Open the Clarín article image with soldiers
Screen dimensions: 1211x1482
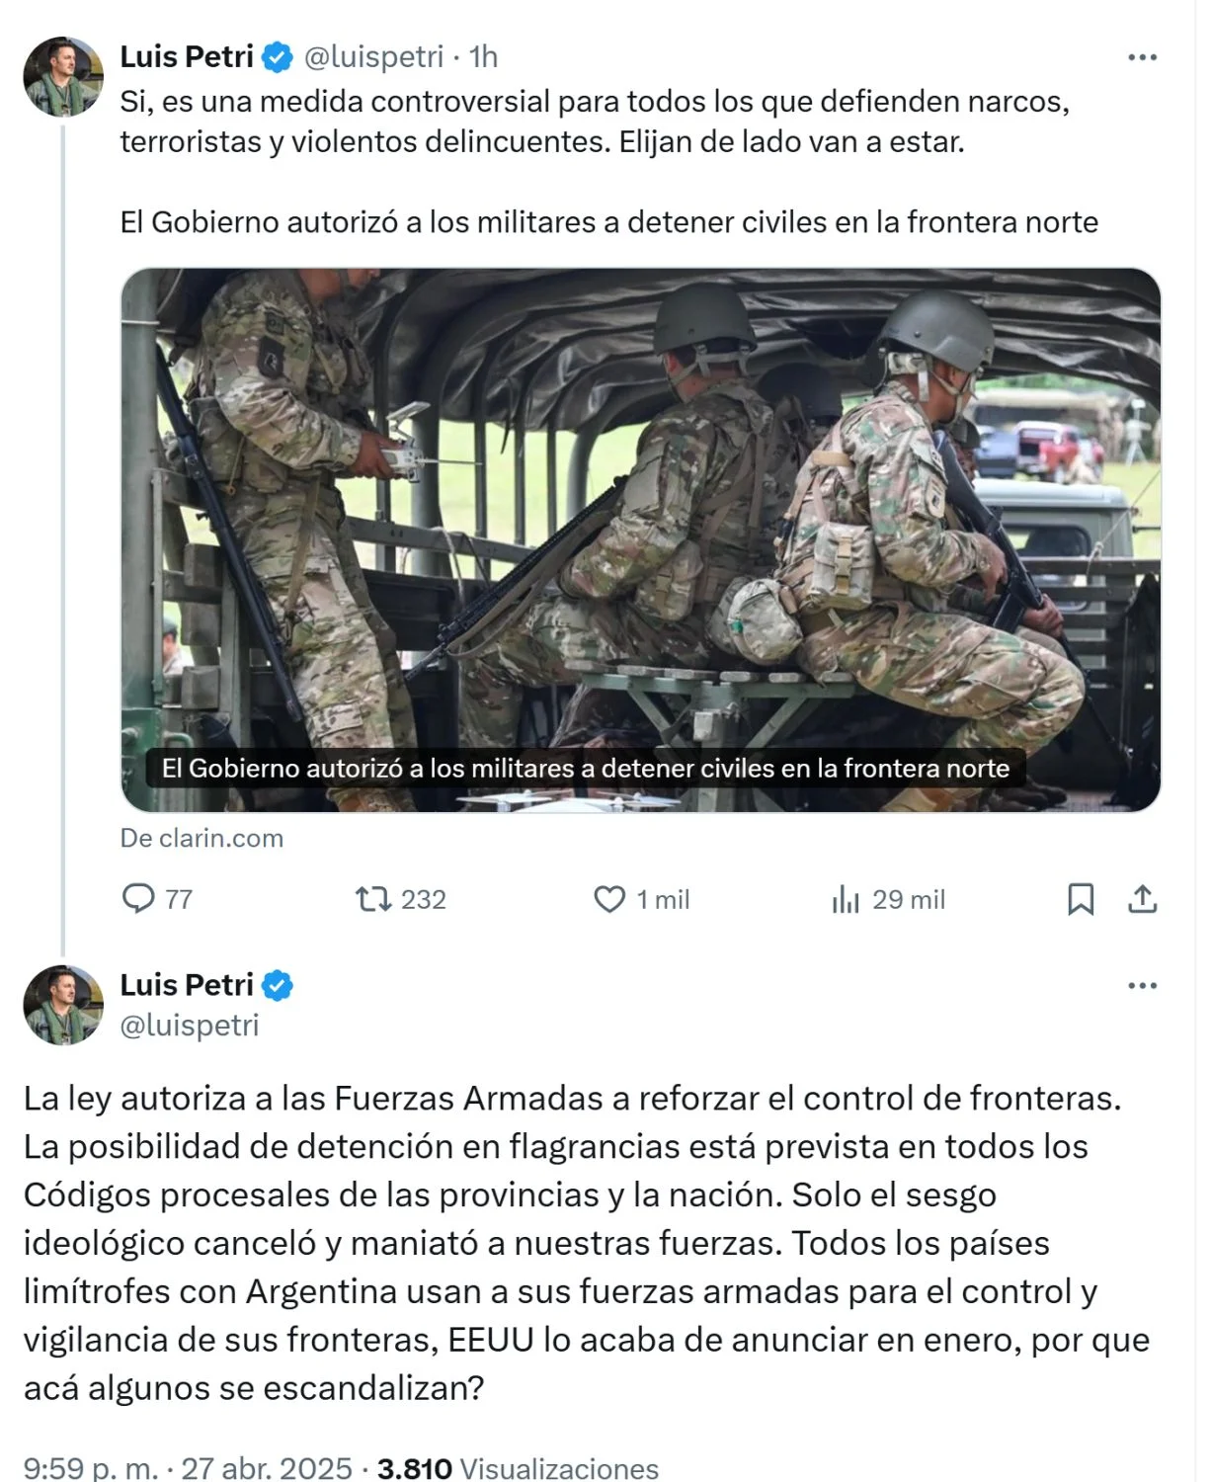[x=640, y=539]
